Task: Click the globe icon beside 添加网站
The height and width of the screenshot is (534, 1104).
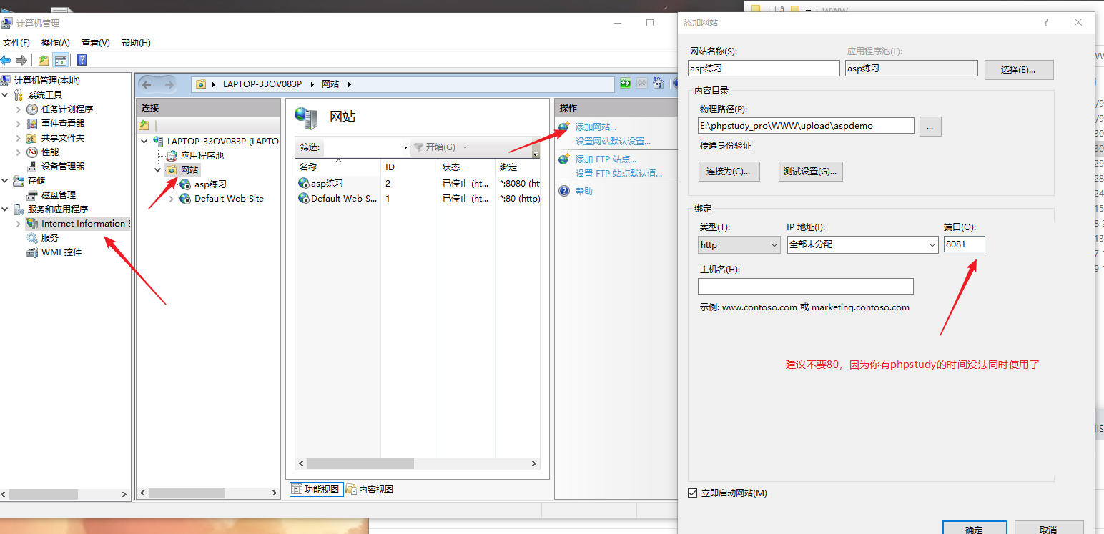Action: (564, 127)
